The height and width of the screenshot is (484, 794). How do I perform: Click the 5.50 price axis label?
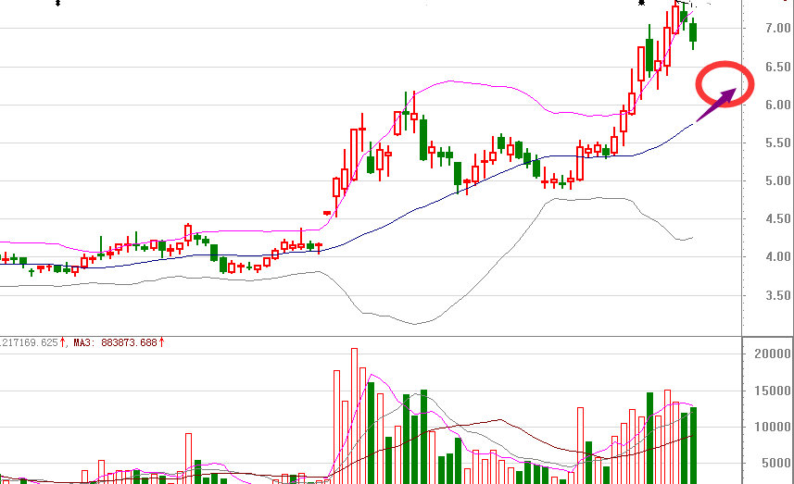click(x=778, y=143)
